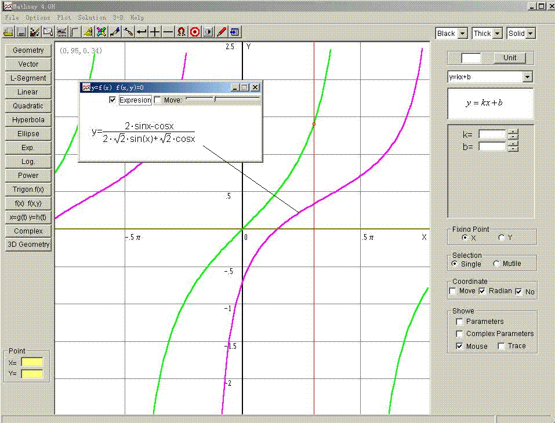Image resolution: width=555 pixels, height=423 pixels.
Task: Click the half-shaded circle toolbar icon
Action: click(208, 32)
